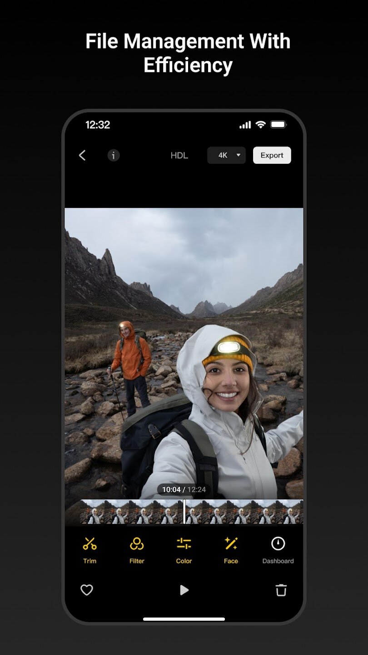Click the 10:04 / 12:24 time indicator
This screenshot has height=655, width=368.
(184, 489)
